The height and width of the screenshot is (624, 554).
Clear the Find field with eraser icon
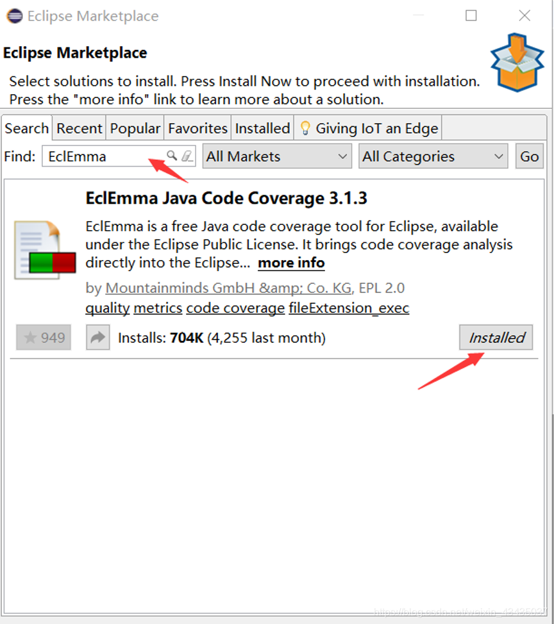[x=187, y=156]
